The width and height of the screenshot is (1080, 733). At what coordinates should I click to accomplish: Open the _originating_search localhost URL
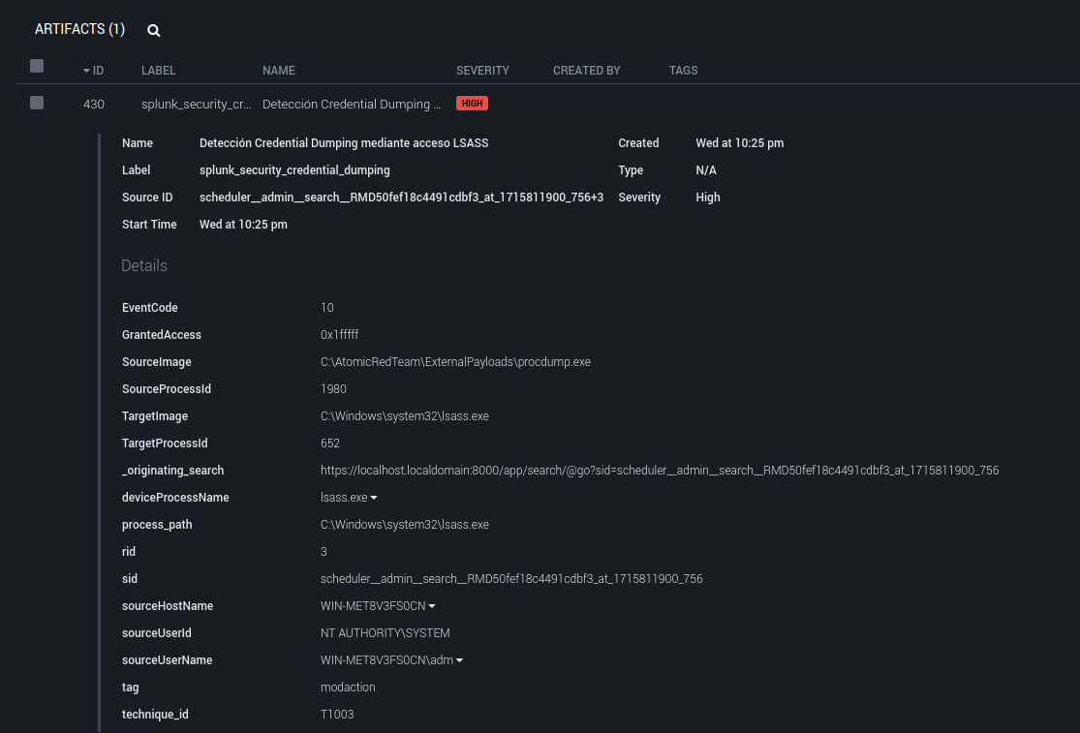659,471
